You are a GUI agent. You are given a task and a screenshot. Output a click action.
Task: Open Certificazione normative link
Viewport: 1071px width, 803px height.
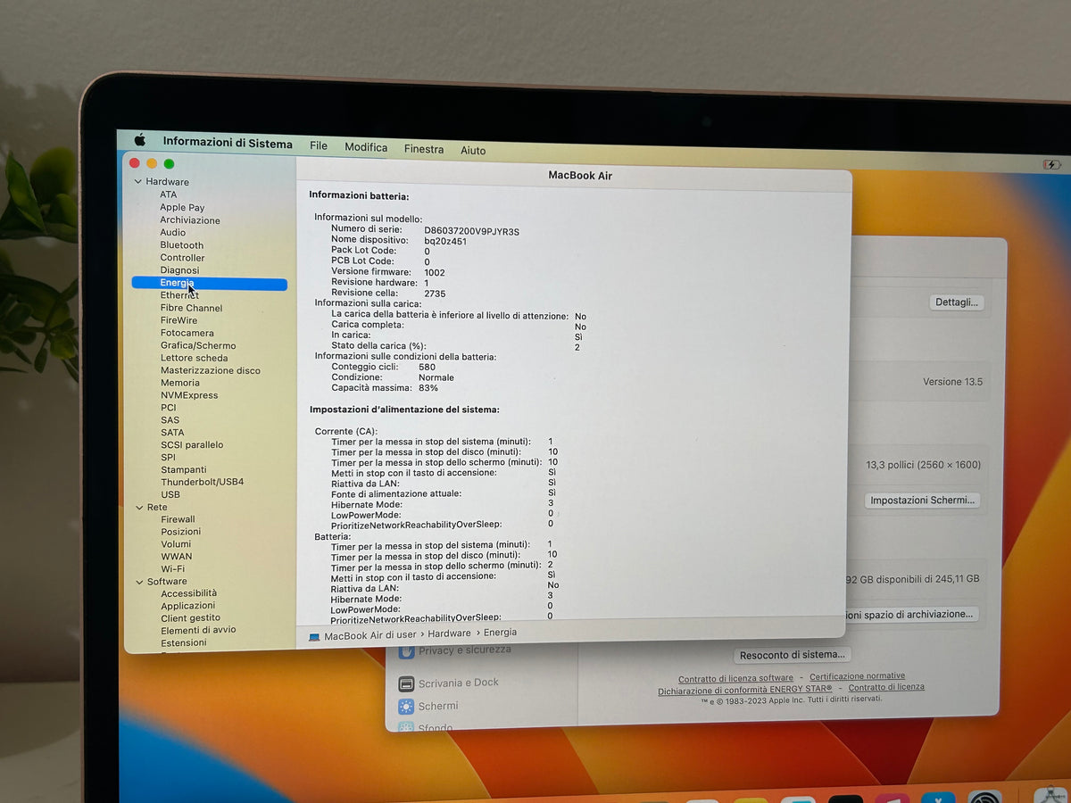857,676
